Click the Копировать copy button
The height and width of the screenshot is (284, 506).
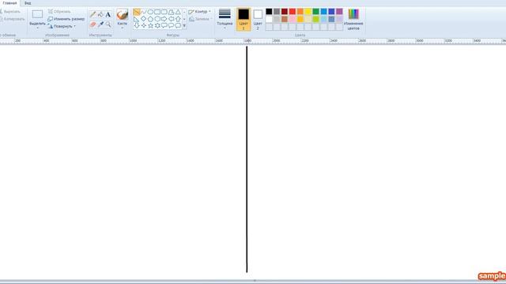pyautogui.click(x=12, y=19)
